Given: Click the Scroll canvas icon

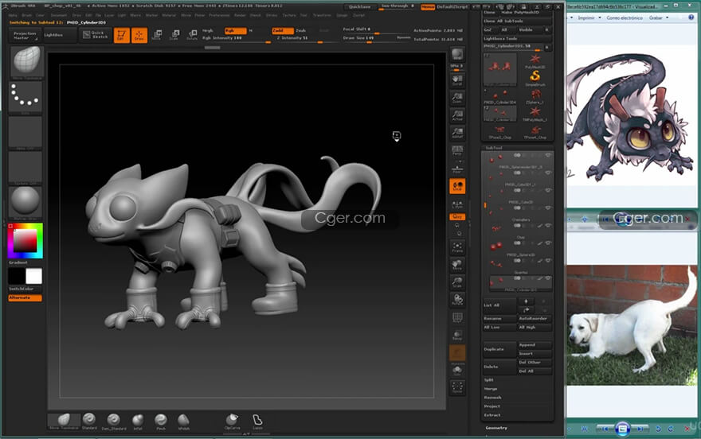Looking at the screenshot, I should point(457,80).
